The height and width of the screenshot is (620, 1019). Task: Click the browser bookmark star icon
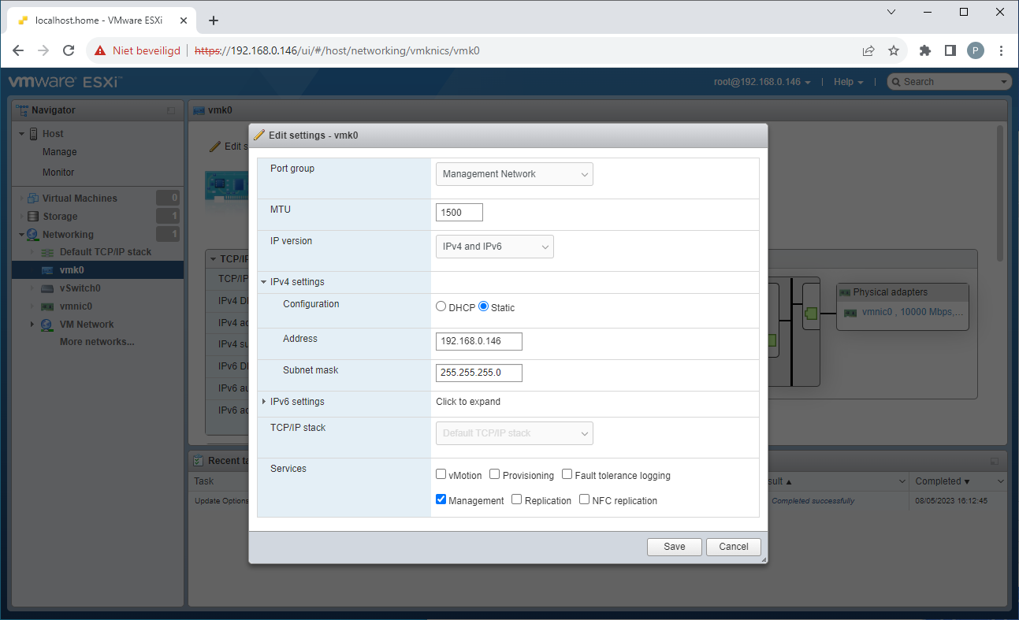pyautogui.click(x=894, y=50)
